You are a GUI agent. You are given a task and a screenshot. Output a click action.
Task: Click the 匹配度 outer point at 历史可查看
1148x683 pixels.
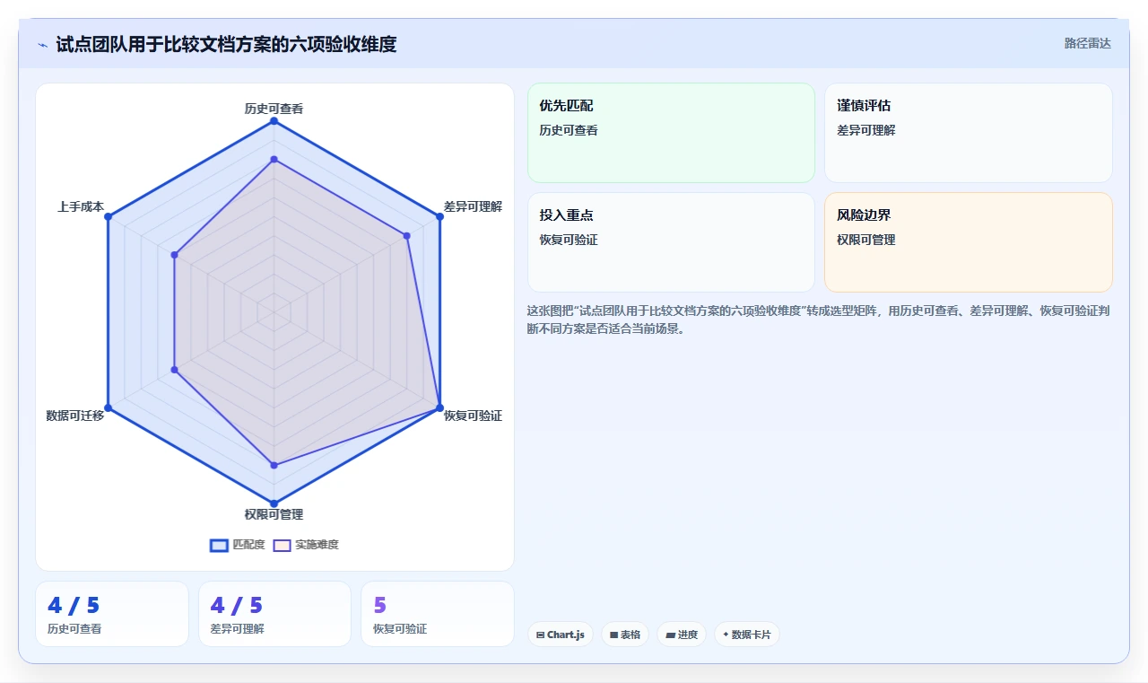(x=274, y=121)
